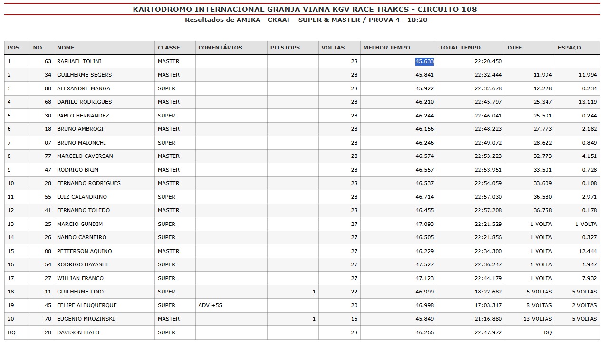Screen dimensions: 604x342
Task: Click the name LUIZ CALANDRINO
Action: coord(82,197)
